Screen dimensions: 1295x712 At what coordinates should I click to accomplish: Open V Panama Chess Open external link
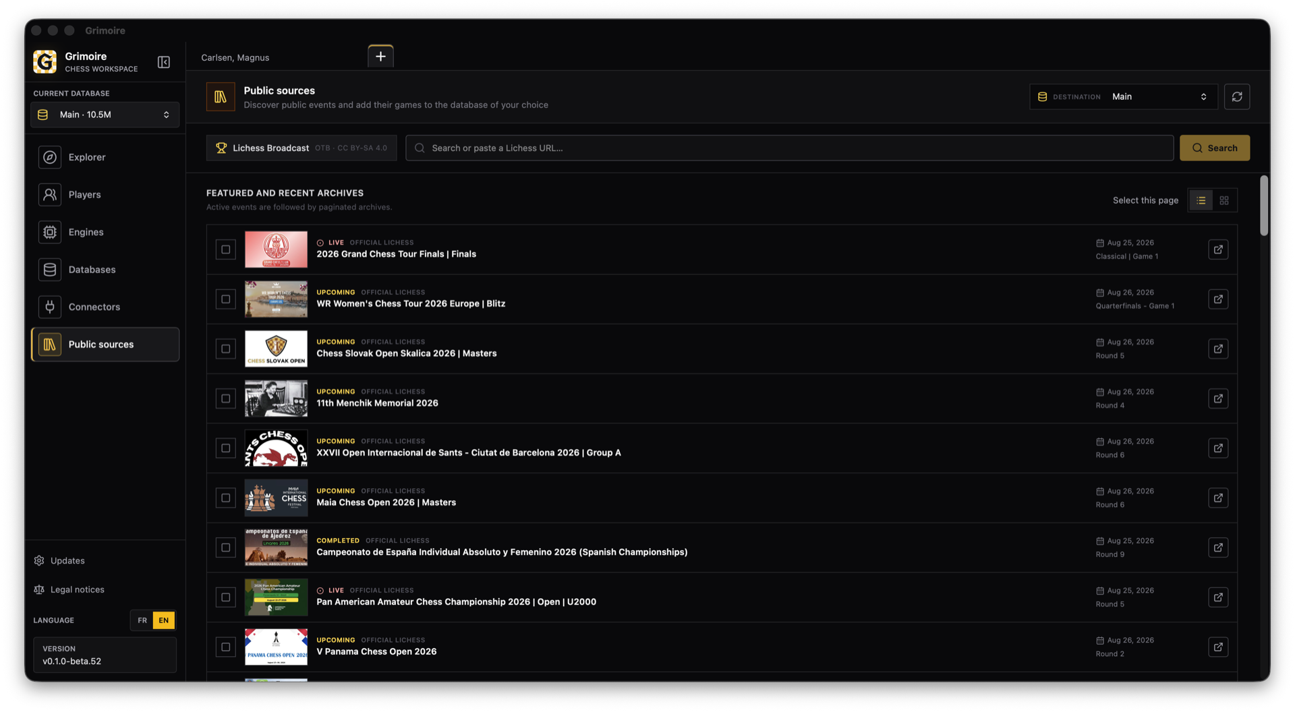pyautogui.click(x=1218, y=647)
